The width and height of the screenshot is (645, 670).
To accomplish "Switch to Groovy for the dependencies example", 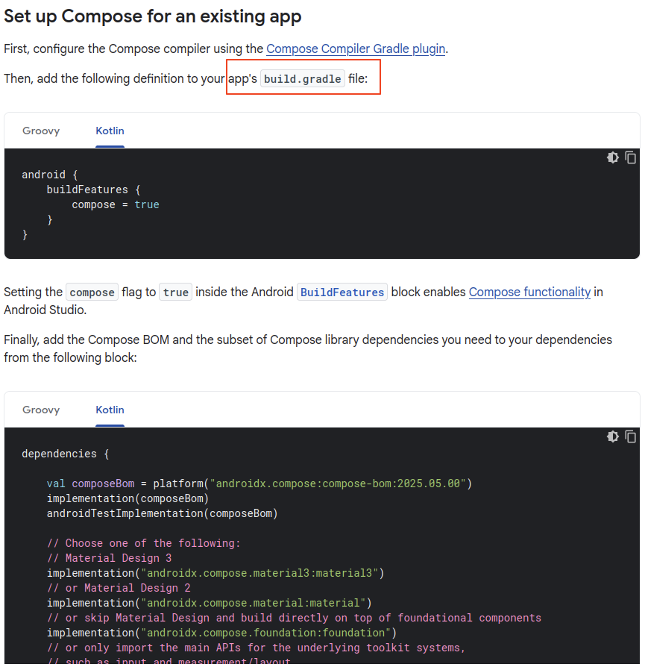I will point(41,410).
